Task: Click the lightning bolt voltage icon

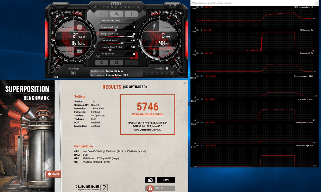Action: click(154, 26)
